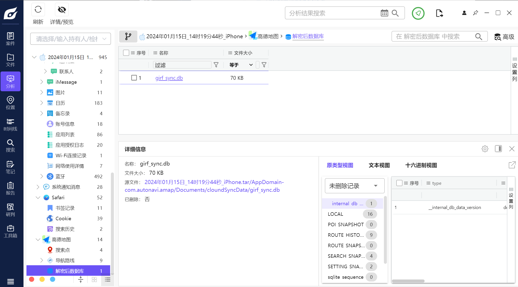Switch to 十六进制视图 tab

tap(421, 165)
